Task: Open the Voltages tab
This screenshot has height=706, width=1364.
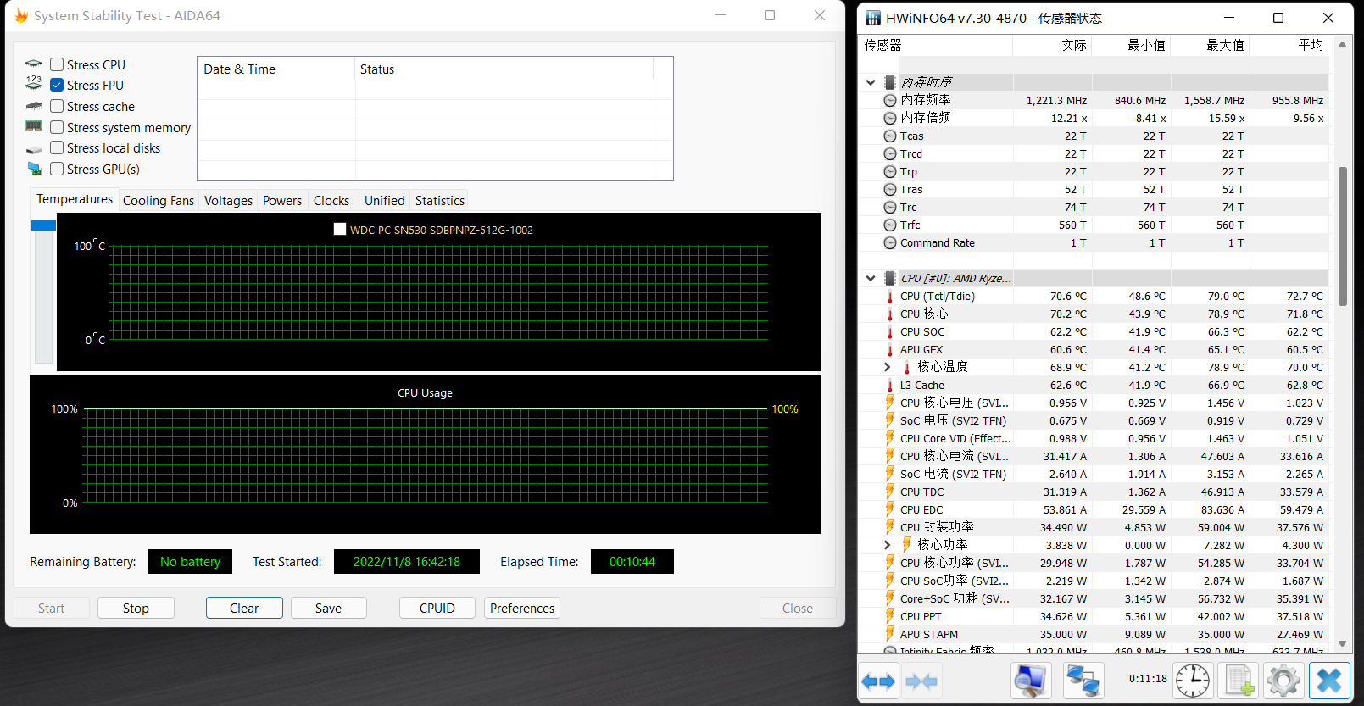Action: point(228,201)
